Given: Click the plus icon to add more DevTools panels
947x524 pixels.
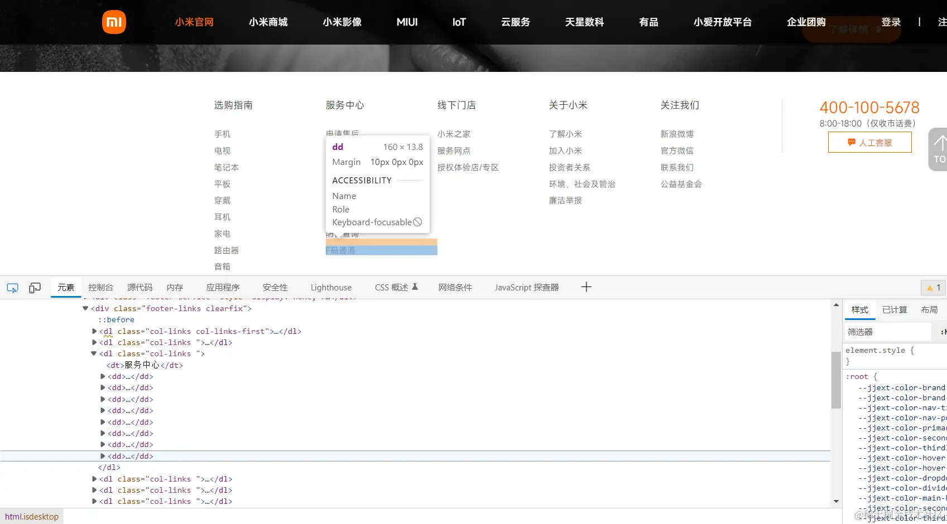Looking at the screenshot, I should (x=586, y=287).
